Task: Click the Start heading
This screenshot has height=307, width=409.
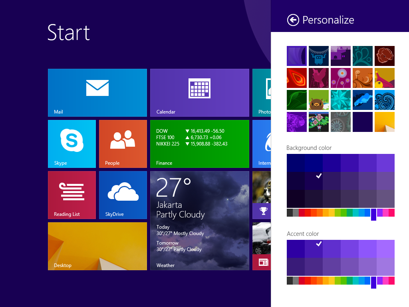Action: pos(69,33)
